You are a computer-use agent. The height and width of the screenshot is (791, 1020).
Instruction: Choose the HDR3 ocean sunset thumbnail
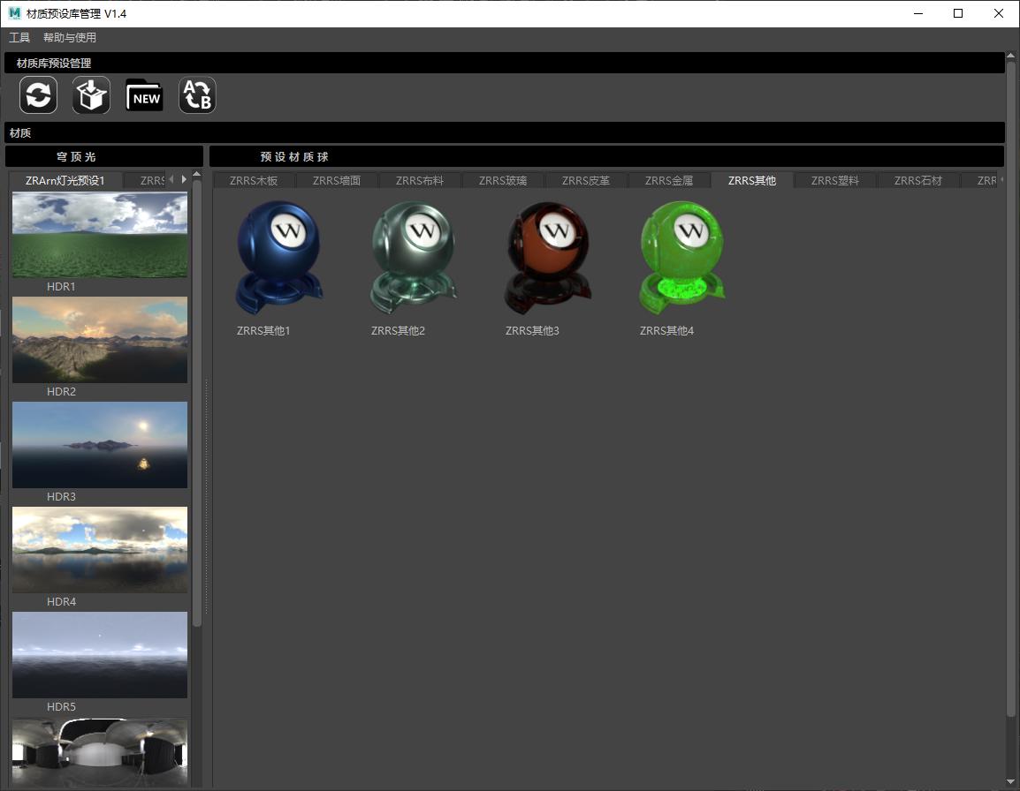(100, 445)
